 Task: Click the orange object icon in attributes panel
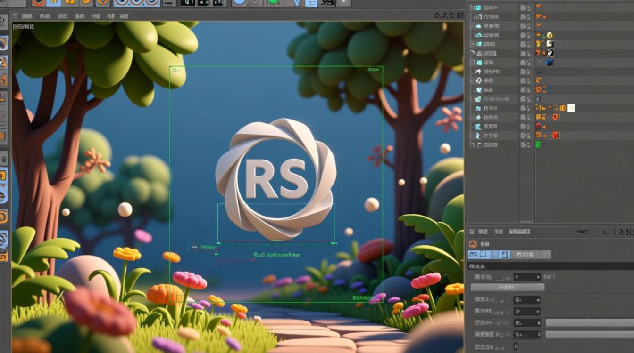click(473, 244)
